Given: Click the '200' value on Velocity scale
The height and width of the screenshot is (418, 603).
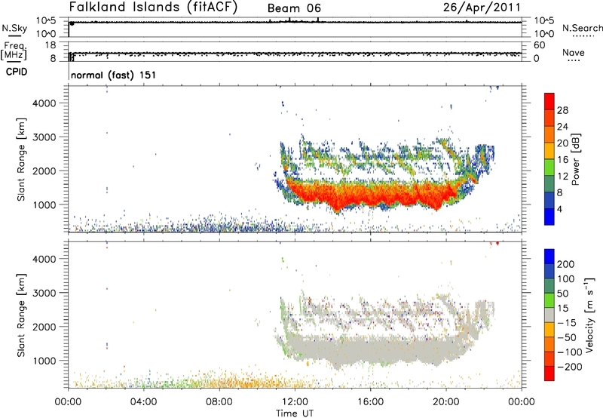Looking at the screenshot, I should 566,264.
